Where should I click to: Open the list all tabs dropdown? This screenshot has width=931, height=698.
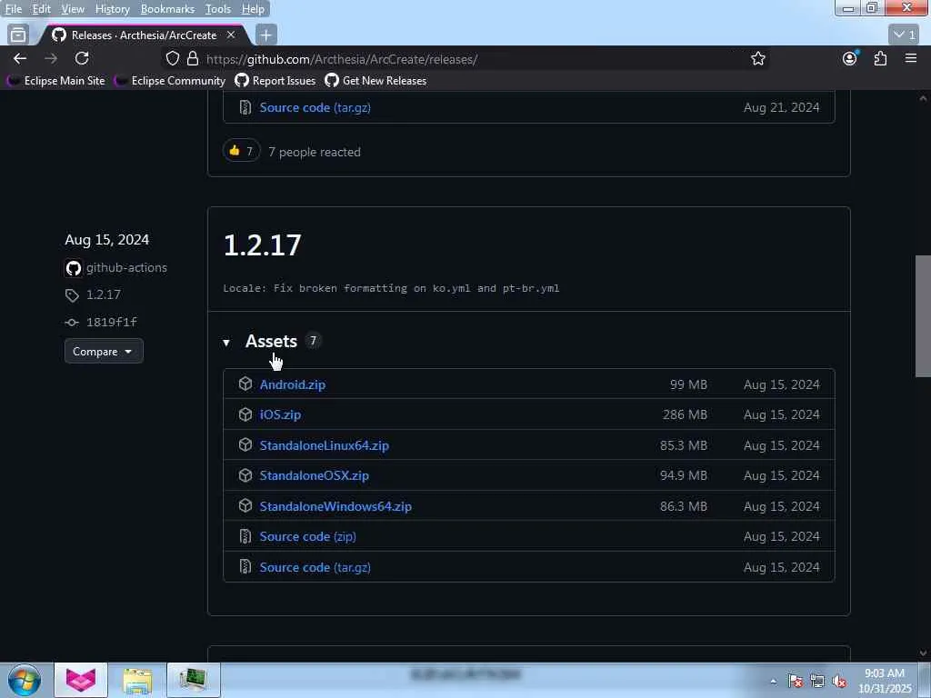(905, 35)
